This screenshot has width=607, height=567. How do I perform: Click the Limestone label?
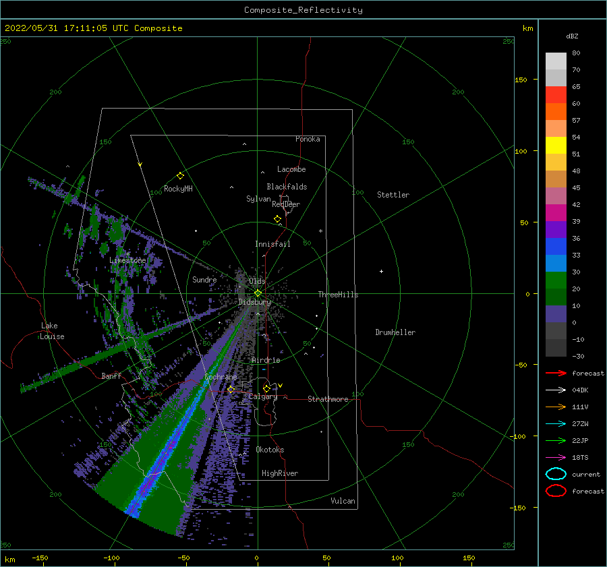click(127, 260)
